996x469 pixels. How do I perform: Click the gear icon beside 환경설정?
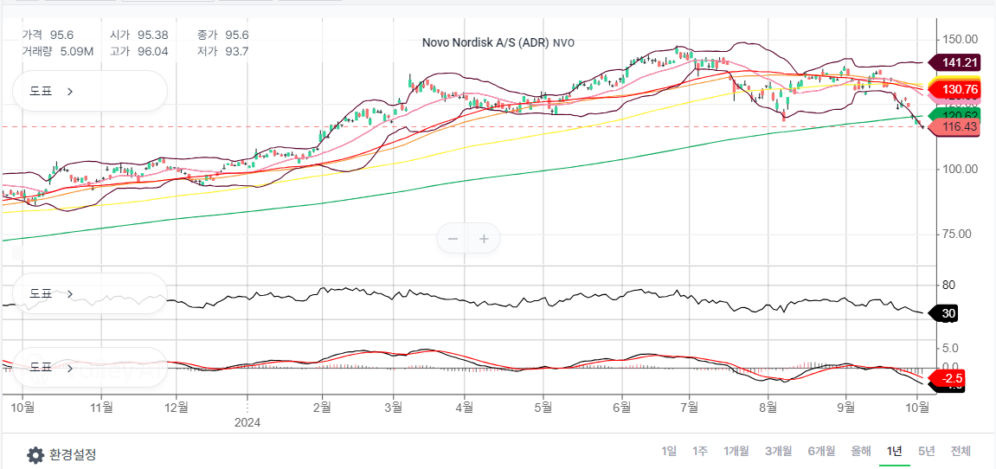[x=35, y=454]
